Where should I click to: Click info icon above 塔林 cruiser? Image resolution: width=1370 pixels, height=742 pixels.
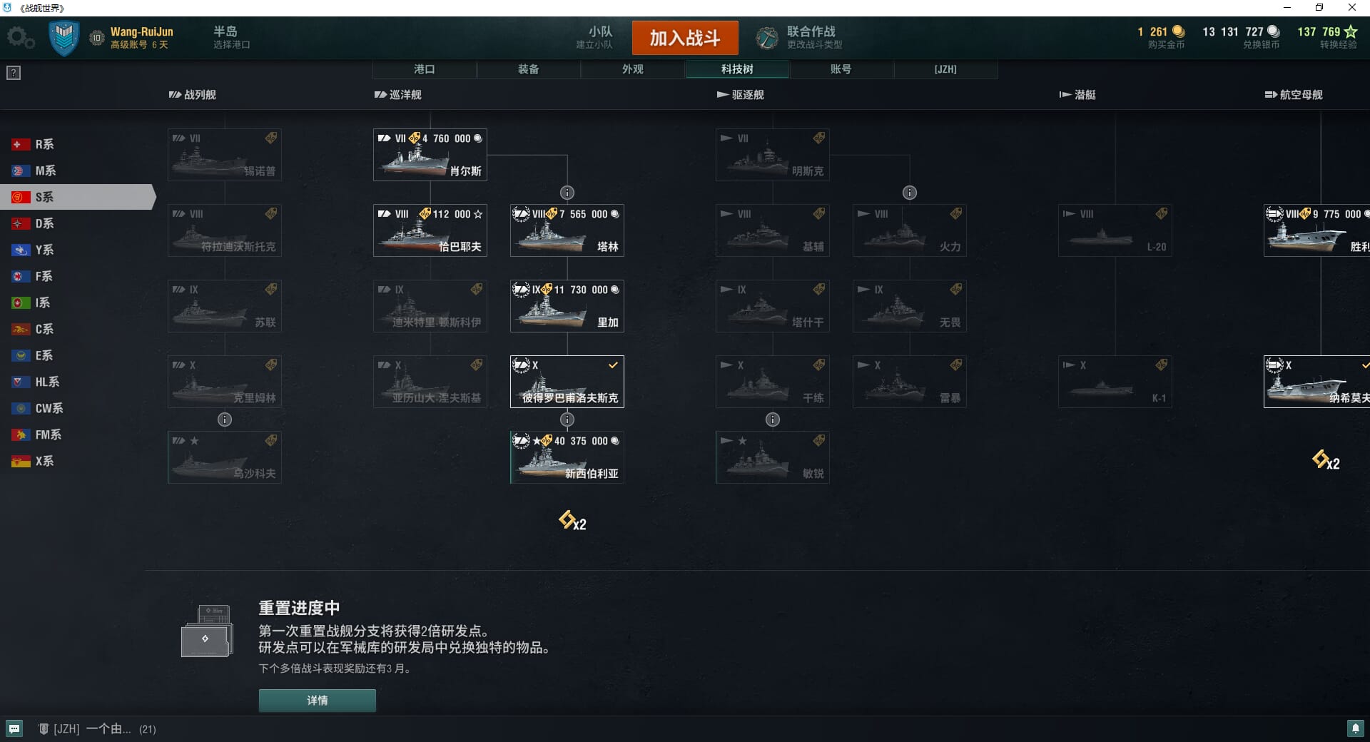pyautogui.click(x=567, y=193)
